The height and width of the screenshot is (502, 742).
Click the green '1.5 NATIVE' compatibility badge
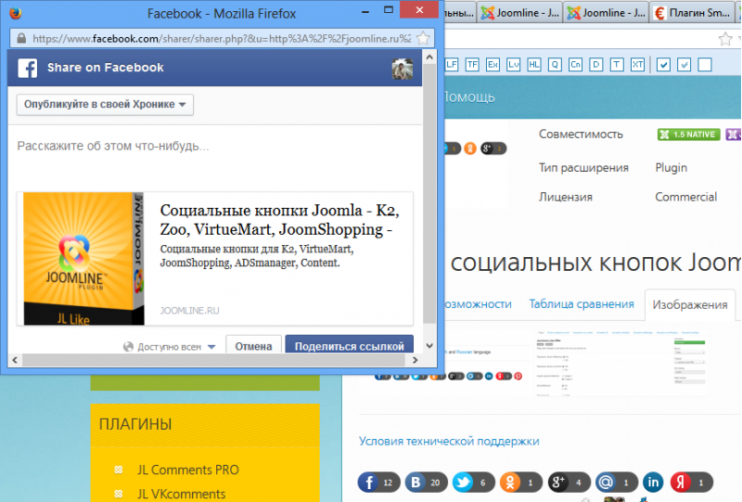click(x=689, y=135)
